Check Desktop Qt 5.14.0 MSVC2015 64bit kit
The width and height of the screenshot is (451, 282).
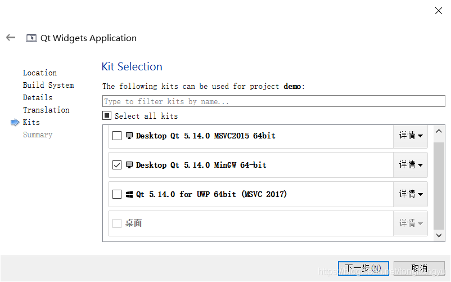pos(117,136)
